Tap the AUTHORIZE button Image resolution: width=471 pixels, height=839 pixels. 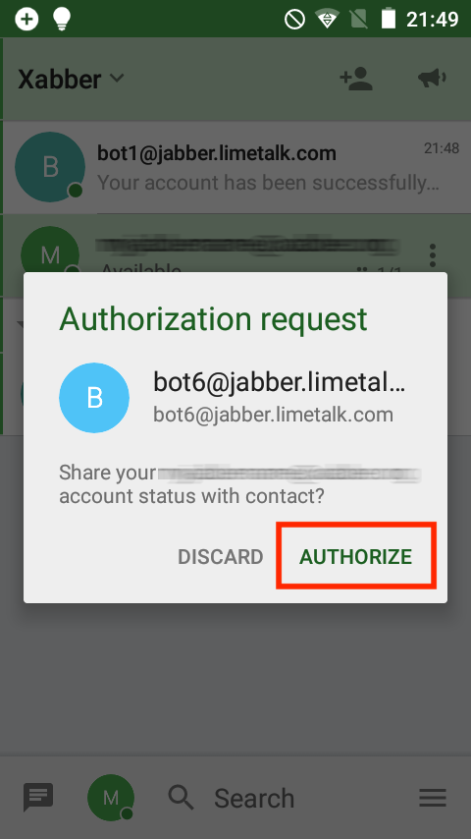tap(356, 556)
